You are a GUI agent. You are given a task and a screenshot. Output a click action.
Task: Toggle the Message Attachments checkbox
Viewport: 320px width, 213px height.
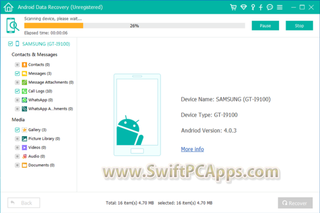[x=17, y=83]
